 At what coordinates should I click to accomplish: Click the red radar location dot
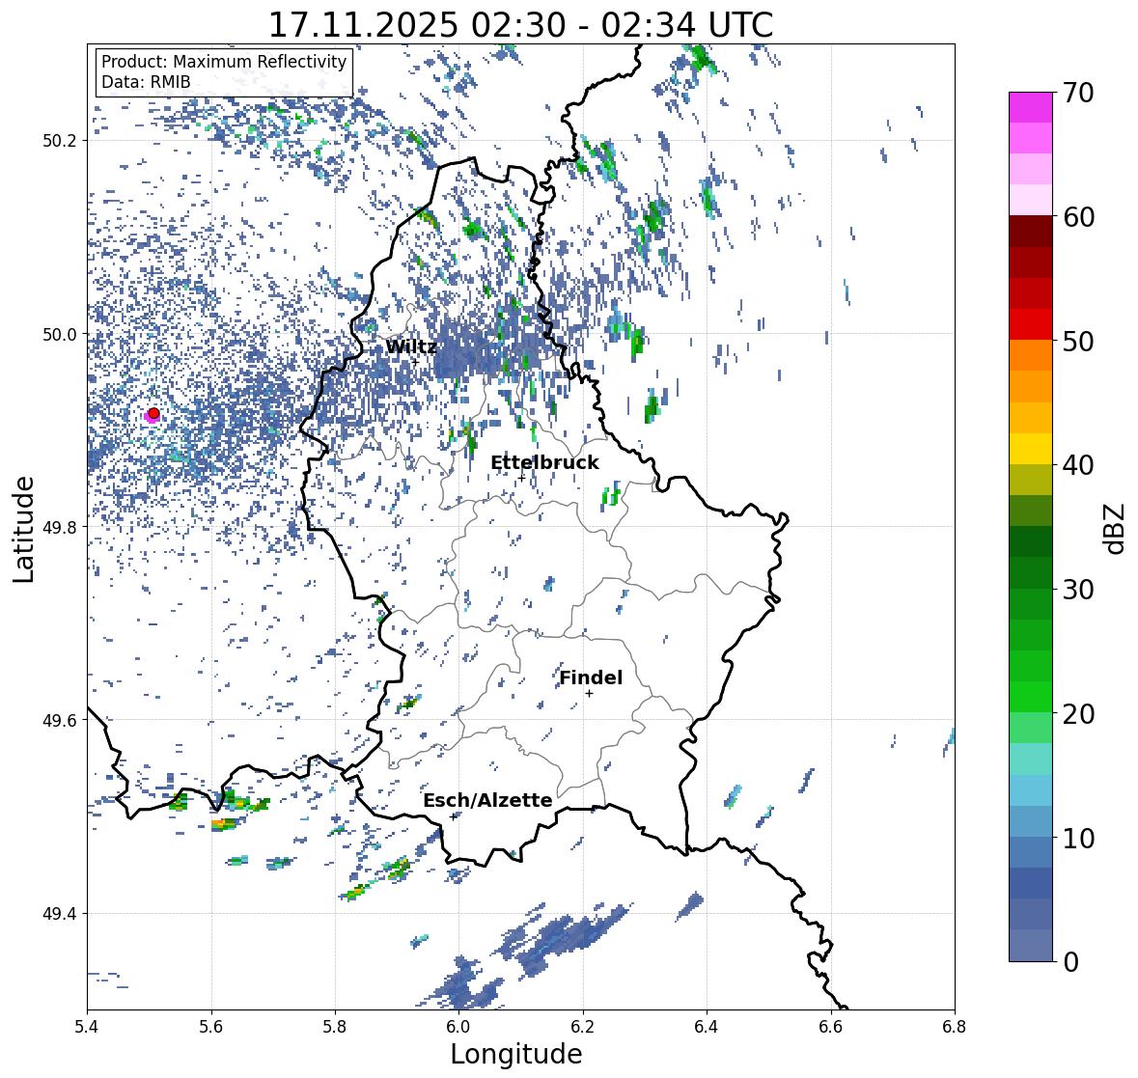click(153, 413)
